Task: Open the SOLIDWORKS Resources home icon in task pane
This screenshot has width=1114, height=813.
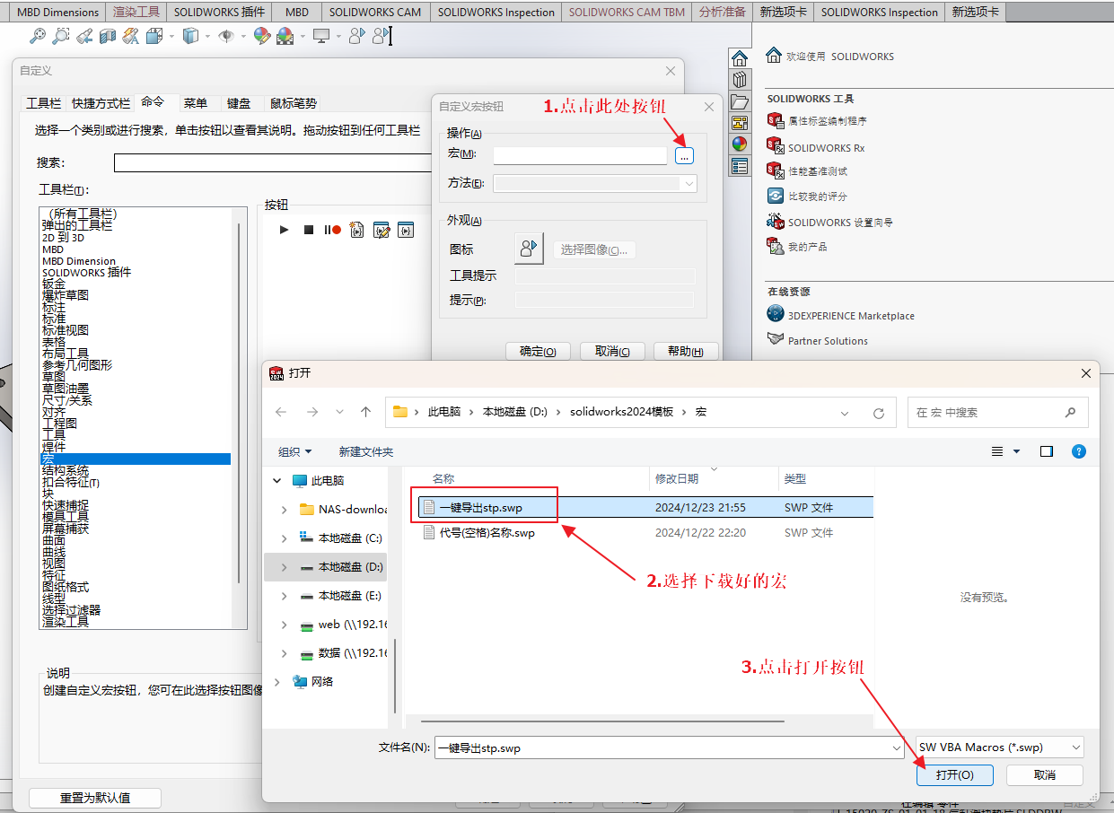Action: (740, 58)
